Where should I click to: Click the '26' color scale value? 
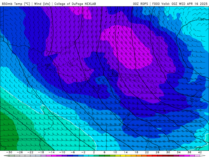(158, 152)
